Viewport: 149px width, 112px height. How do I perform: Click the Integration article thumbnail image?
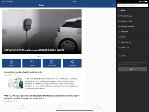click(16, 83)
